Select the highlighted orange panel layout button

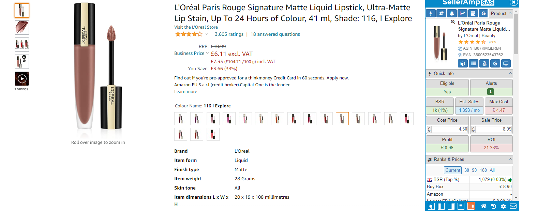pyautogui.click(x=471, y=206)
